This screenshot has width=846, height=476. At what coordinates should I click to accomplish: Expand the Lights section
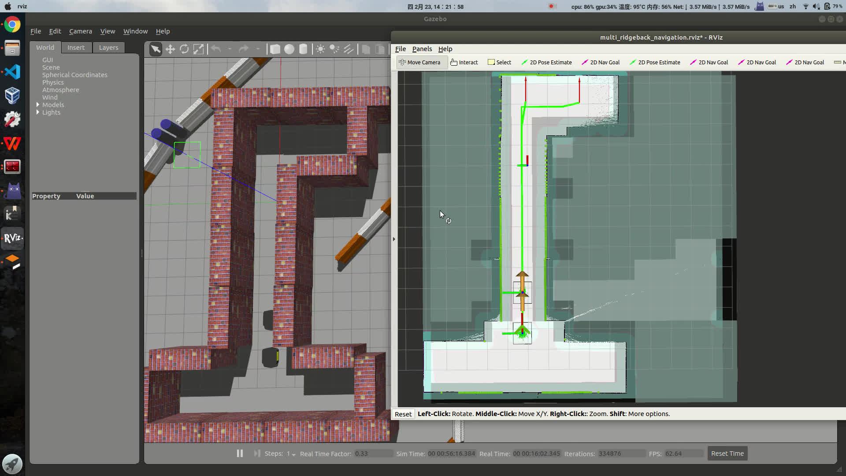[38, 112]
